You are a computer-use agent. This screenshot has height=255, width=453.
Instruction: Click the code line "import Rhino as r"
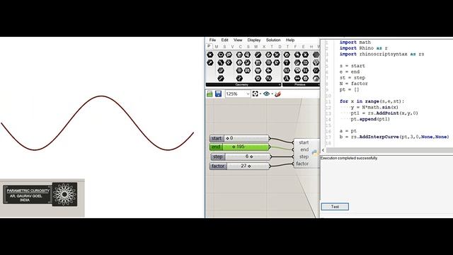(x=363, y=48)
